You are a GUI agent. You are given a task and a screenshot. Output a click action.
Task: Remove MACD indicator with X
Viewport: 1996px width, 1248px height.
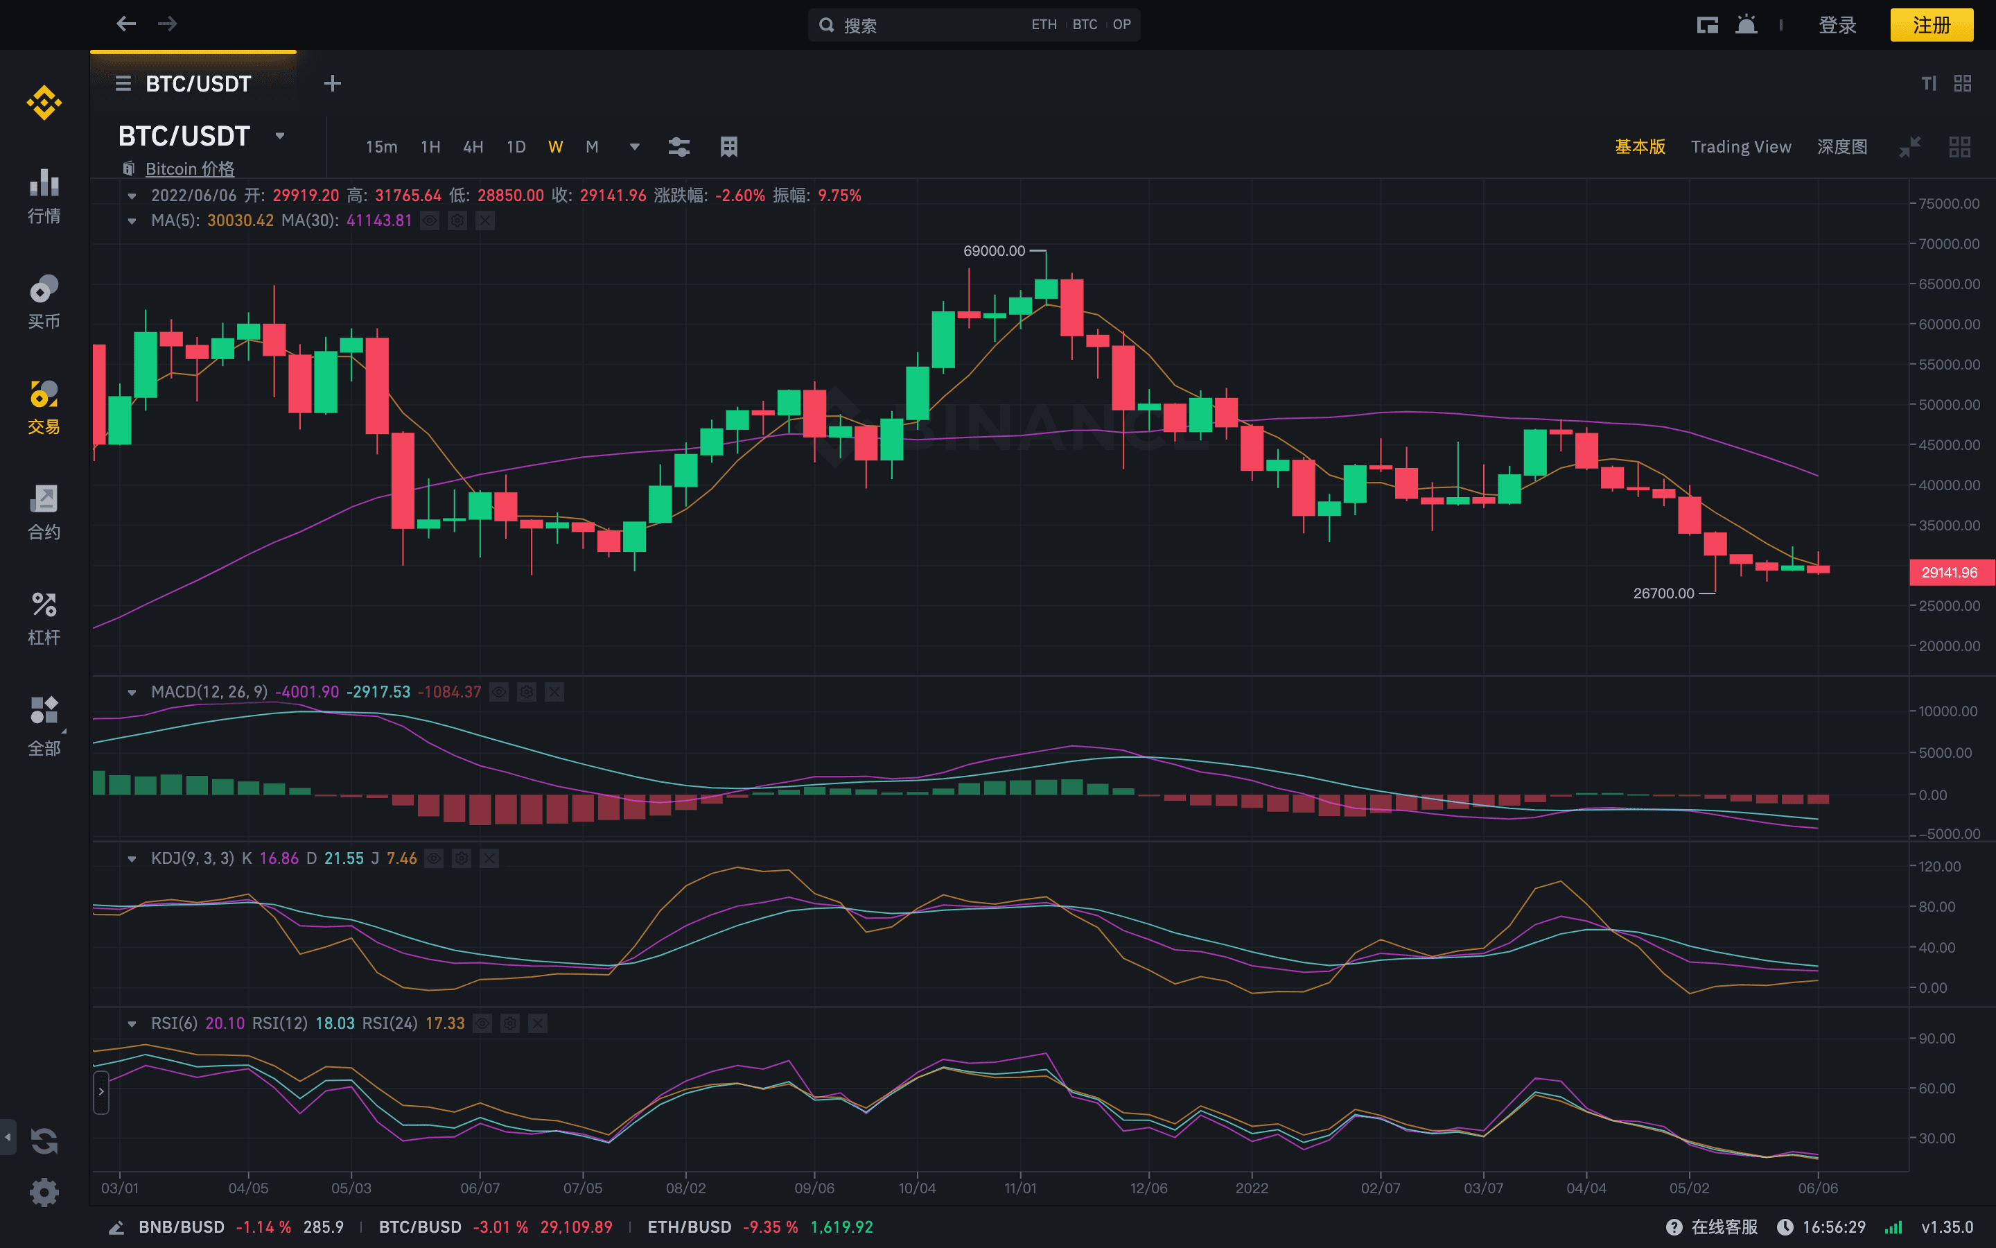pyautogui.click(x=554, y=692)
